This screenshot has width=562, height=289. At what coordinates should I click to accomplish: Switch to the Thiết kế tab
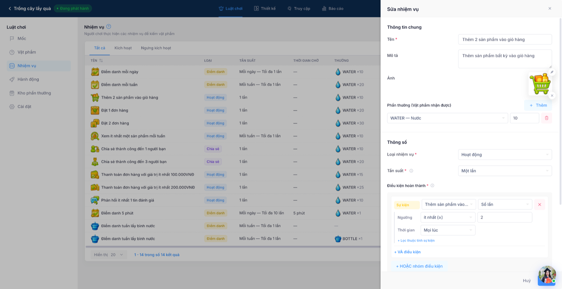pos(265,8)
